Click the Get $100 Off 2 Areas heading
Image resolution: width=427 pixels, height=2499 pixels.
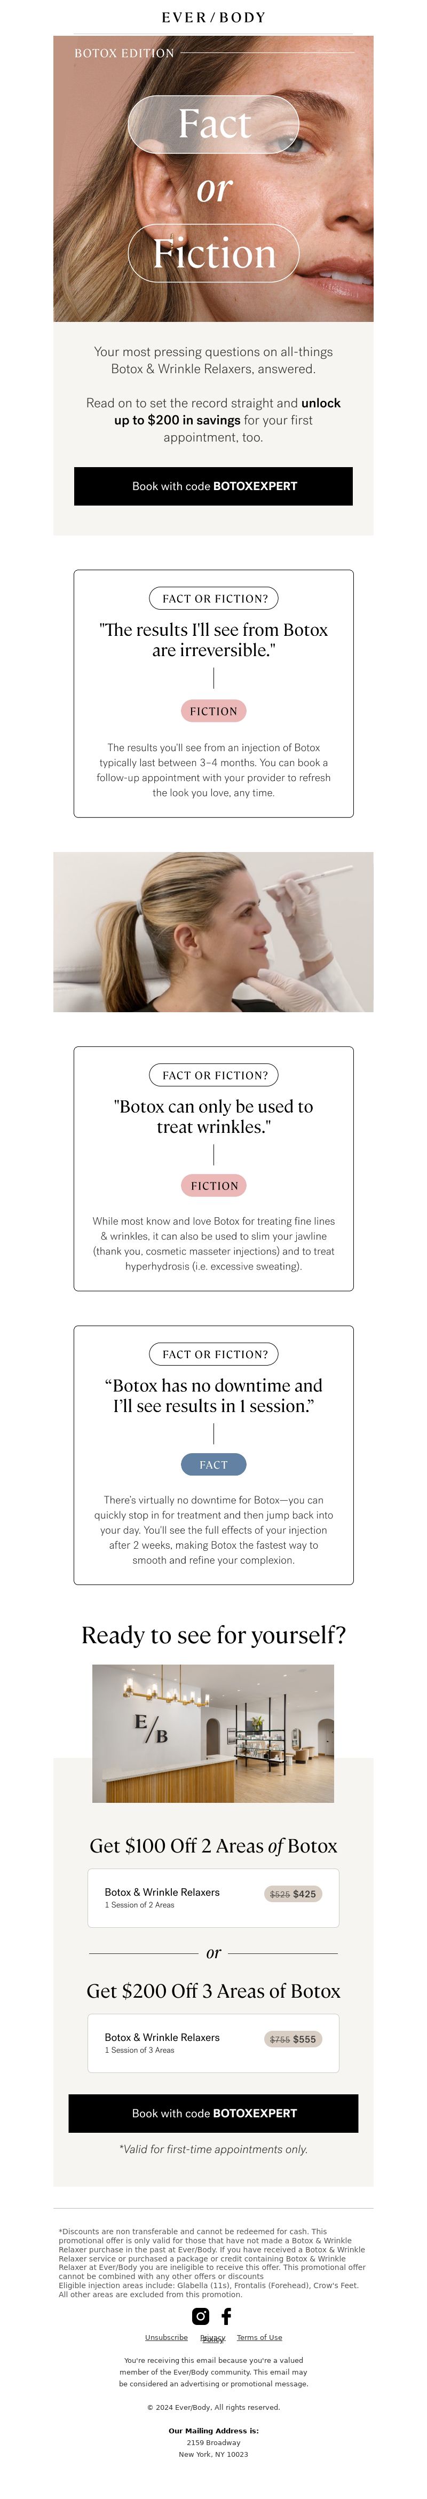pyautogui.click(x=213, y=1845)
